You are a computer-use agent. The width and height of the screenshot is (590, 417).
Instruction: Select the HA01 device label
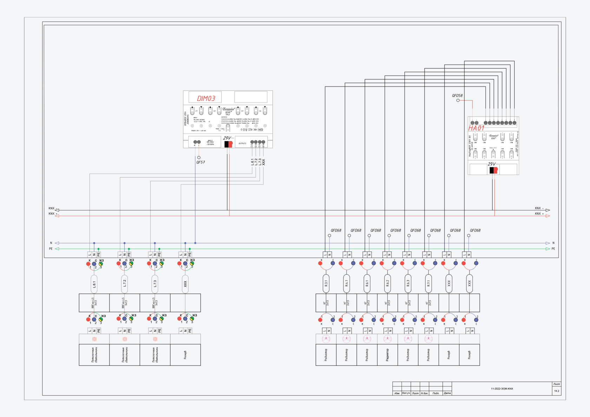point(476,128)
